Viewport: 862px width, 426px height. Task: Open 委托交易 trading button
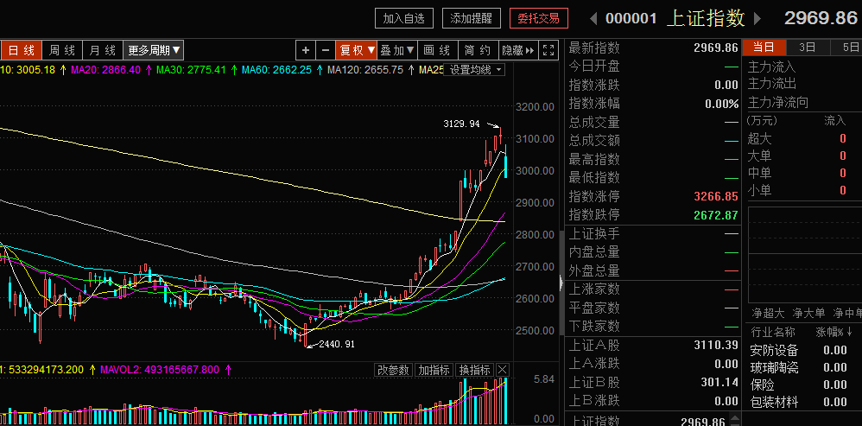coord(539,19)
